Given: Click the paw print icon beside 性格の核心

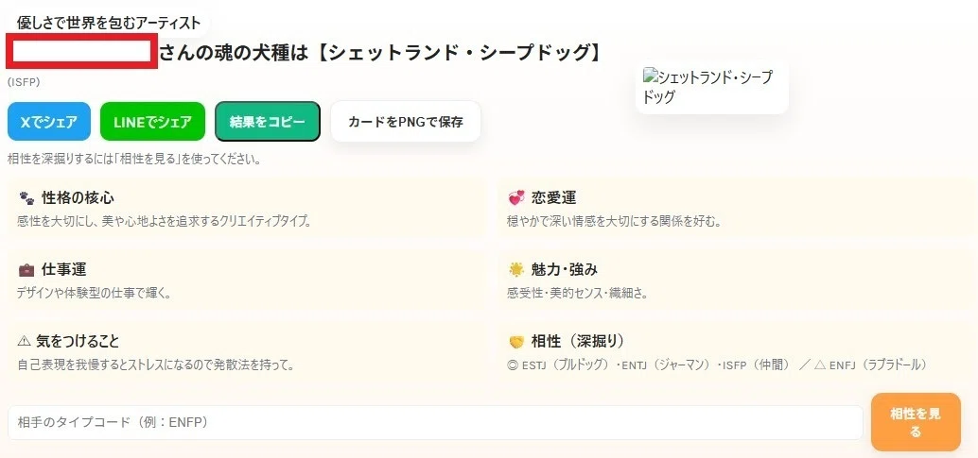Looking at the screenshot, I should [x=26, y=198].
